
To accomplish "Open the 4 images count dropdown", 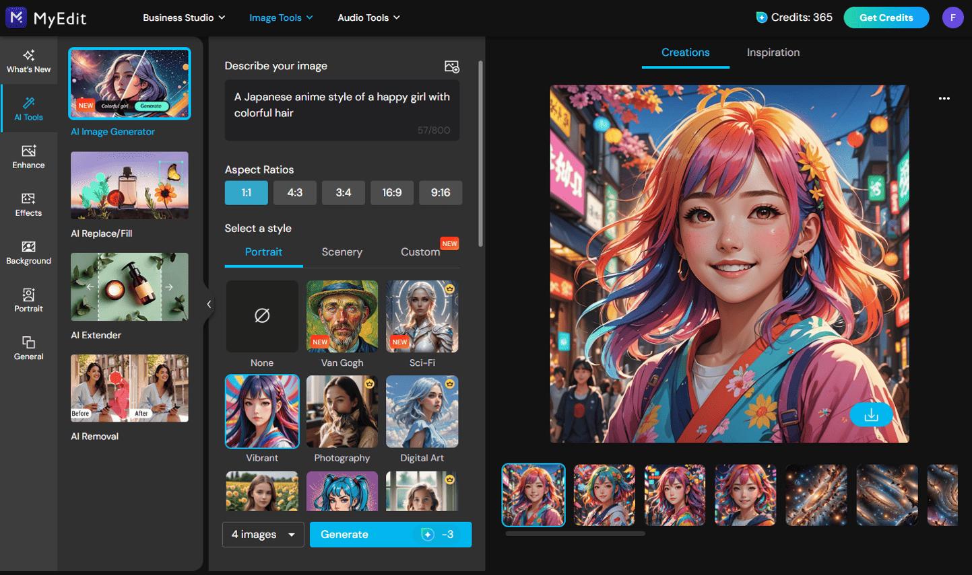I will click(x=263, y=534).
